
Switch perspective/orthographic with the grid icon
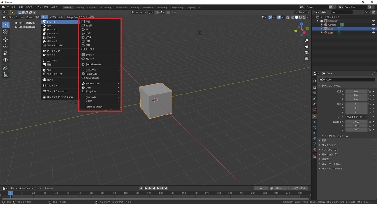307,58
